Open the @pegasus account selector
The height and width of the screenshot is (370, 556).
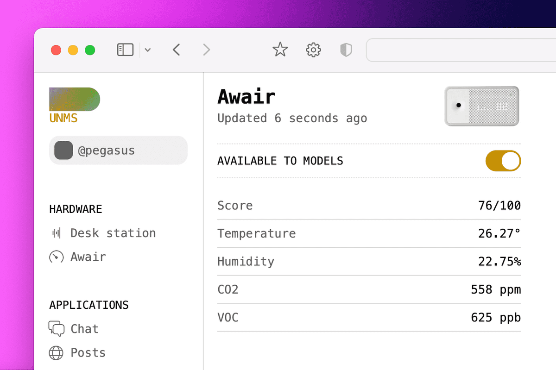(x=118, y=151)
